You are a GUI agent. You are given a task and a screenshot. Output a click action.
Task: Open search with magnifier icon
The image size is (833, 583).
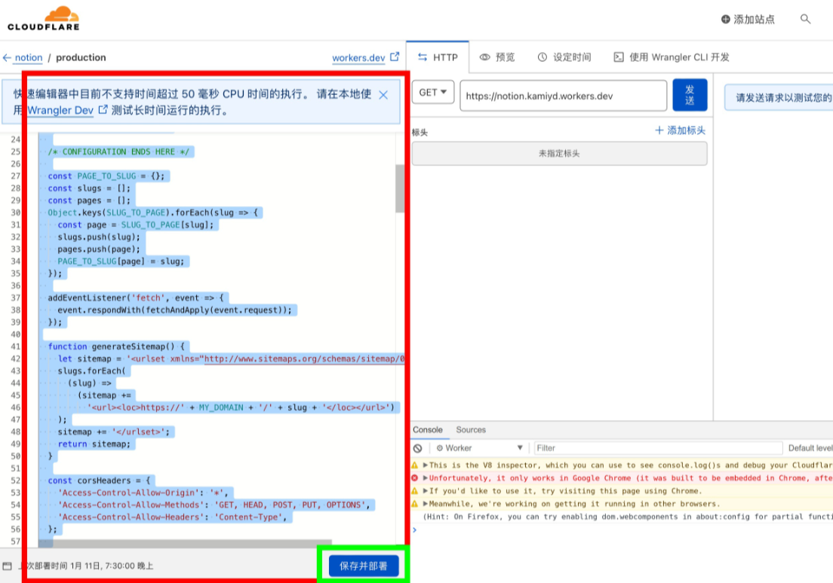click(x=805, y=19)
